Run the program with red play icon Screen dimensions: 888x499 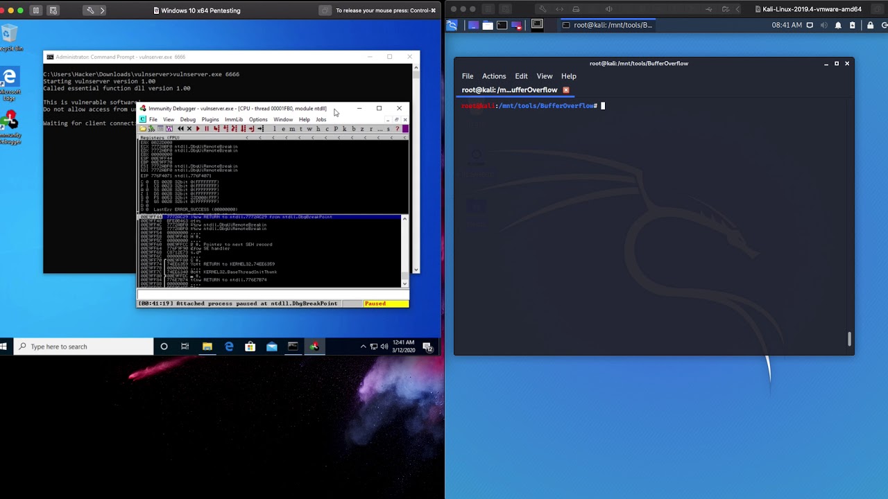pyautogui.click(x=198, y=129)
